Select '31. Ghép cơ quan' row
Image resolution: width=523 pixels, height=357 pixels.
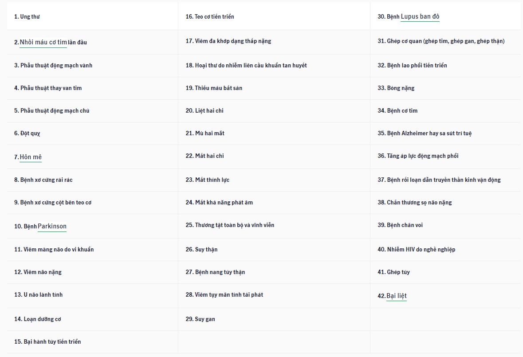point(441,41)
